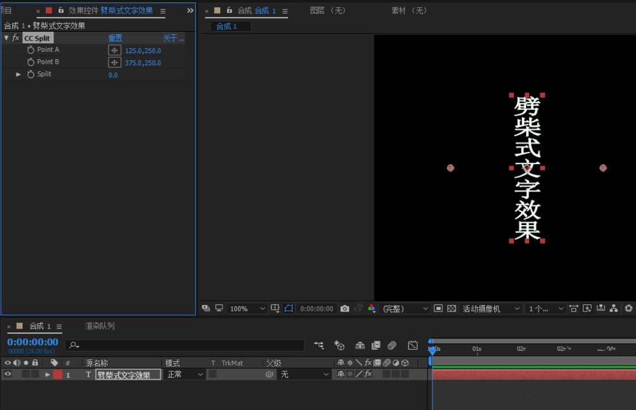Screen dimensions: 636x410
Task: Open the Graph Editor
Action: pyautogui.click(x=412, y=345)
